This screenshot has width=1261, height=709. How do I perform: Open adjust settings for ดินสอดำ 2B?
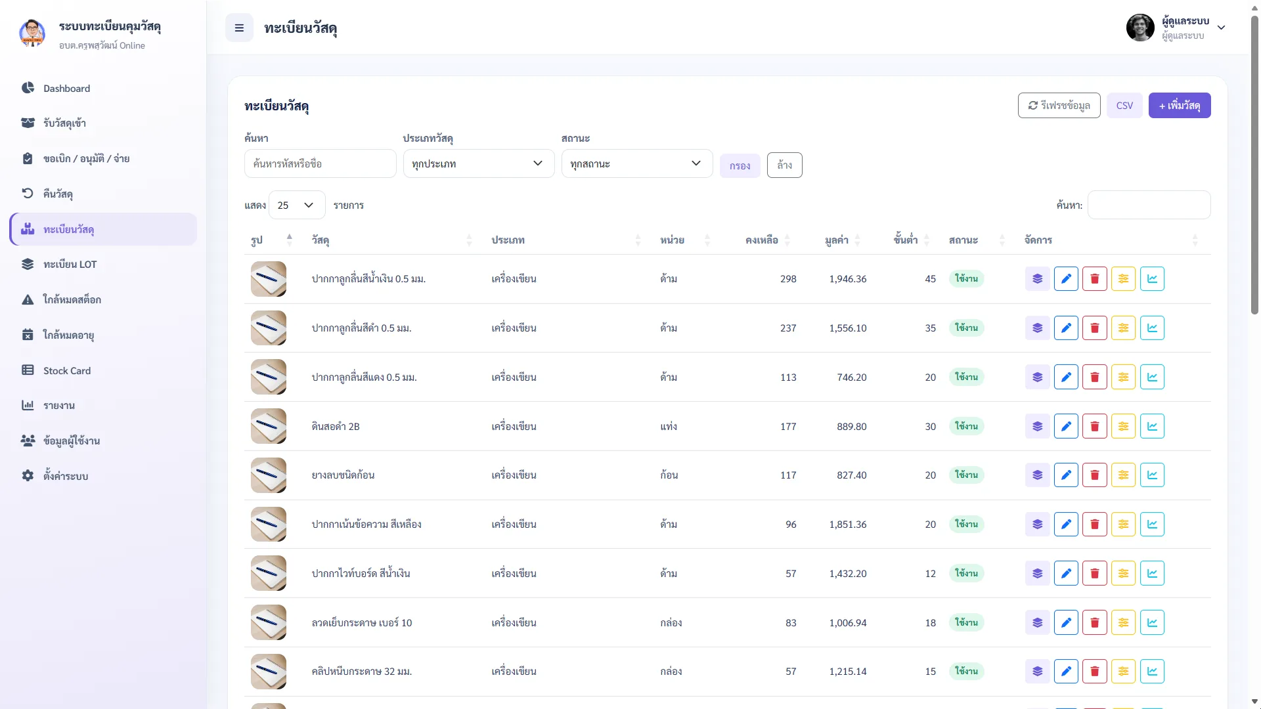coord(1123,426)
